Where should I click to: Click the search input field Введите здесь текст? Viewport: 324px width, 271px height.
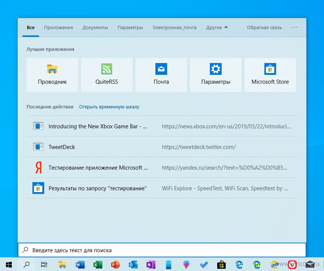coord(162,250)
